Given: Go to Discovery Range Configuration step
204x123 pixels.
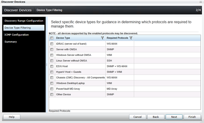Looking at the screenshot, I should 24,21.
